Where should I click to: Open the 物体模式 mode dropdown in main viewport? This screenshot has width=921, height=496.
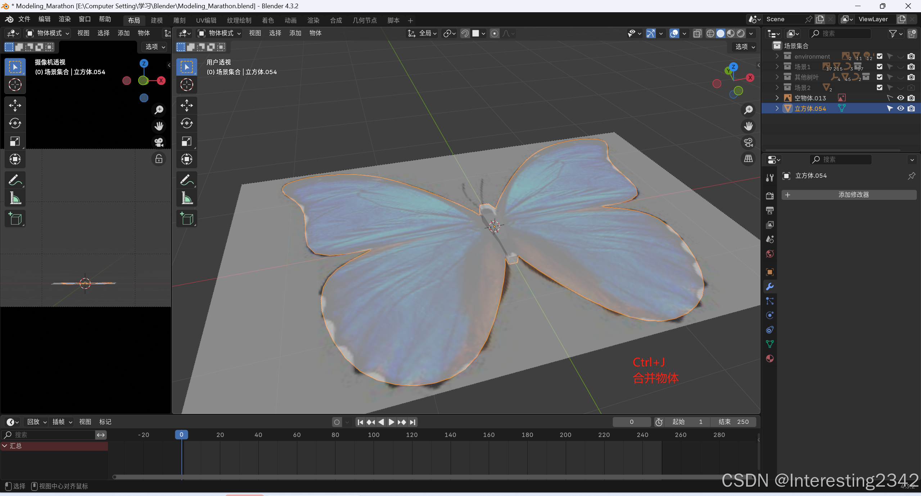220,33
